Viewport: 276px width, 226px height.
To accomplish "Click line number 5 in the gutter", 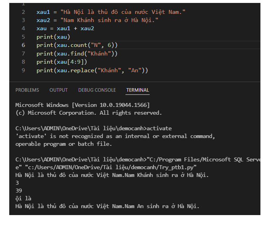I will (x=24, y=37).
